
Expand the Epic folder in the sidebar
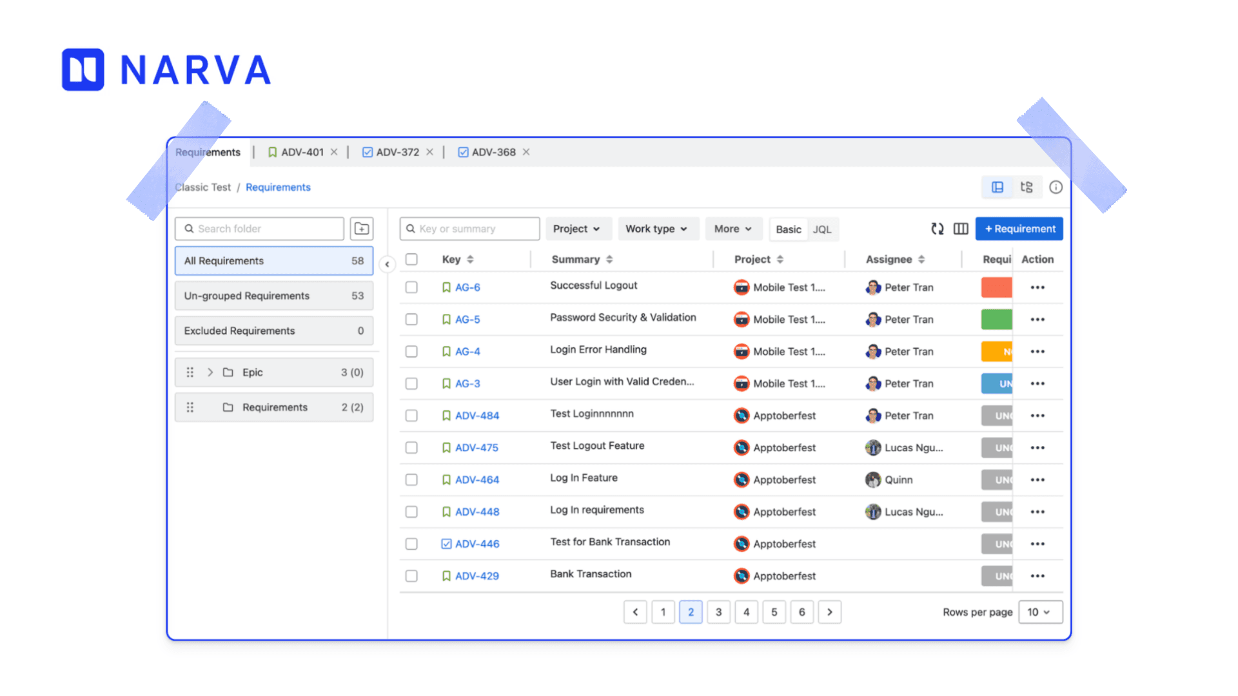pos(210,372)
